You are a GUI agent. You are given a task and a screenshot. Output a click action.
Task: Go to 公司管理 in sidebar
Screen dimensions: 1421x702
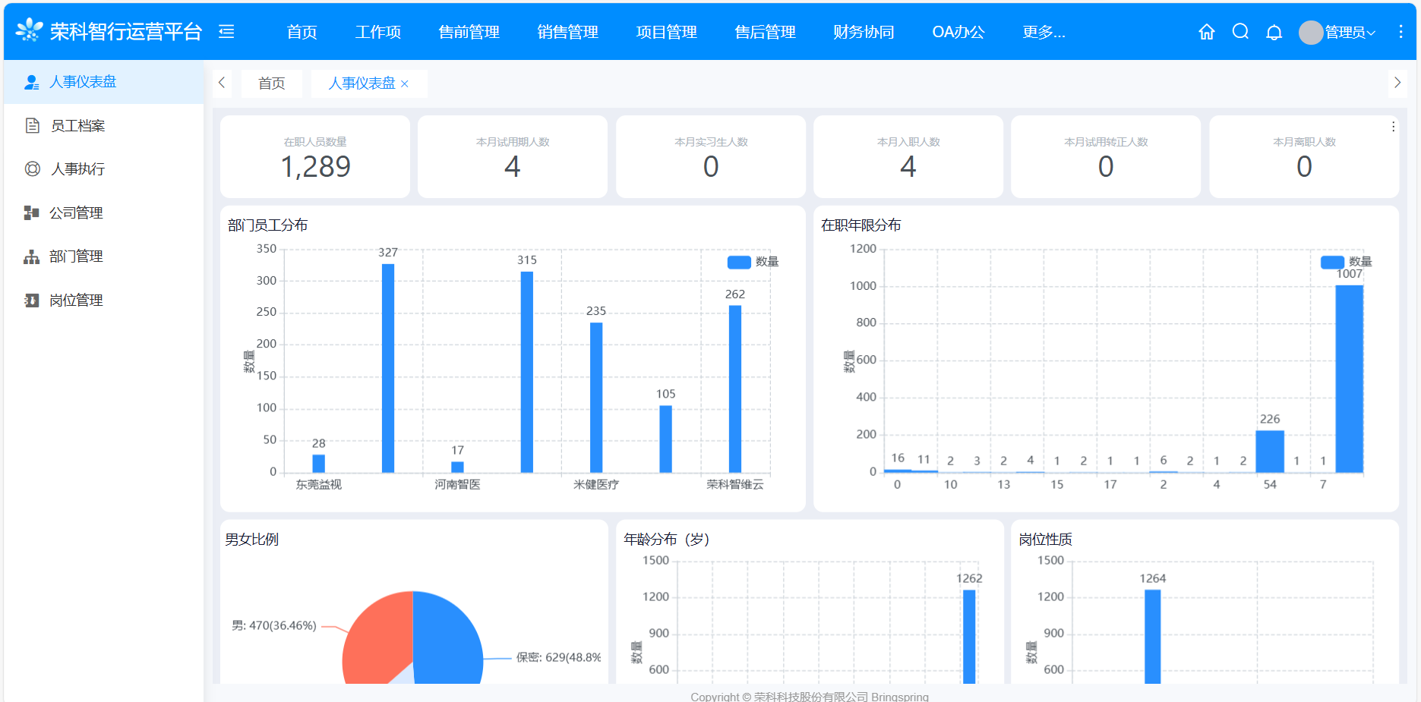[76, 213]
